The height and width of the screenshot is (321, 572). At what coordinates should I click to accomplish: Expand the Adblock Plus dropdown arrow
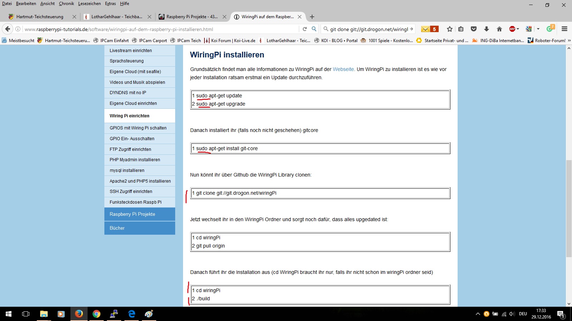pyautogui.click(x=518, y=29)
